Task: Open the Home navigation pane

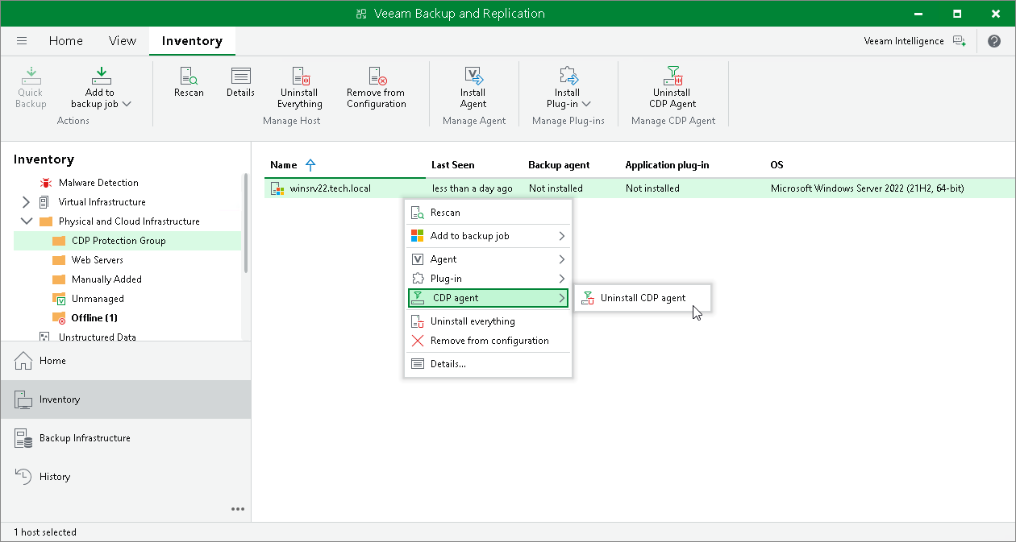Action: click(x=126, y=361)
